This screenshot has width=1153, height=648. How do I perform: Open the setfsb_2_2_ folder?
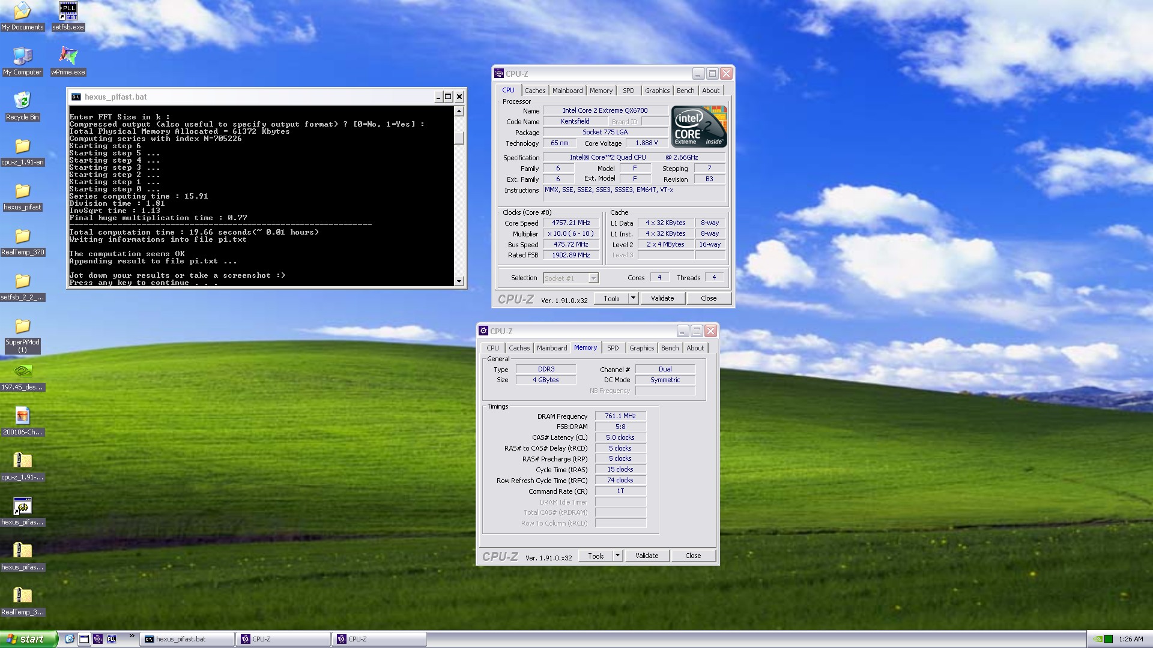(x=22, y=286)
